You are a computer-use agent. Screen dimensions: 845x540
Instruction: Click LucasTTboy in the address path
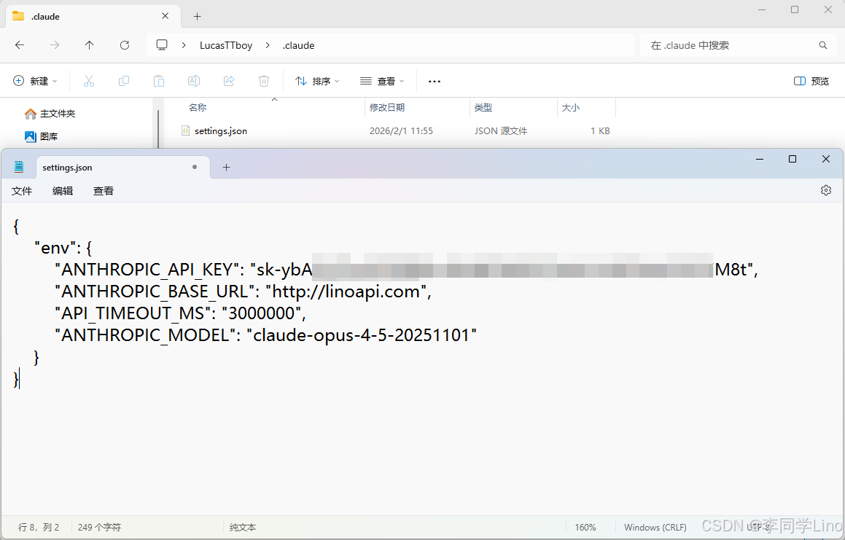[226, 45]
